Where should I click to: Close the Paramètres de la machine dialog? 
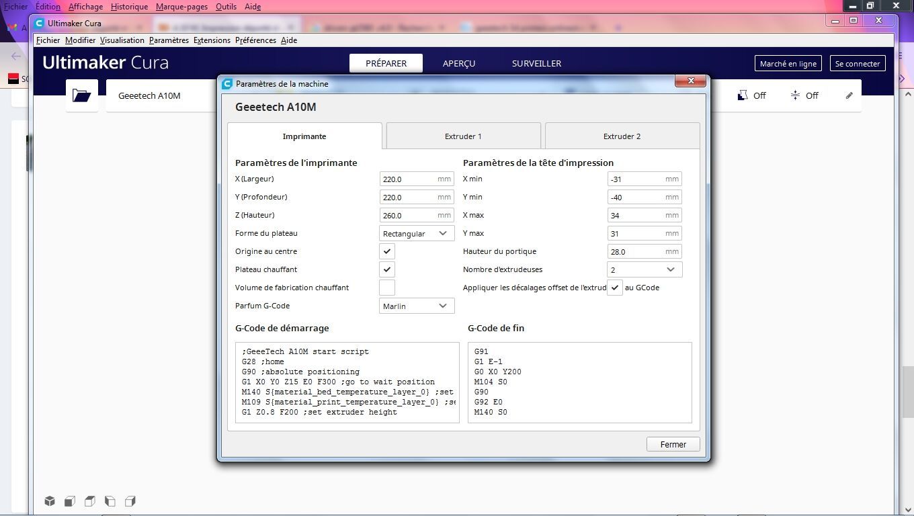[x=691, y=81]
